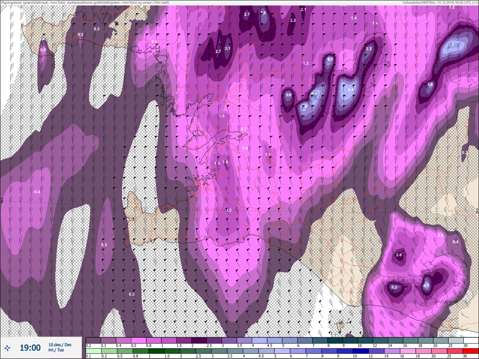The width and height of the screenshot is (479, 359).
Task: Select rain legend swatch between 10 and 12
Action: (361, 351)
